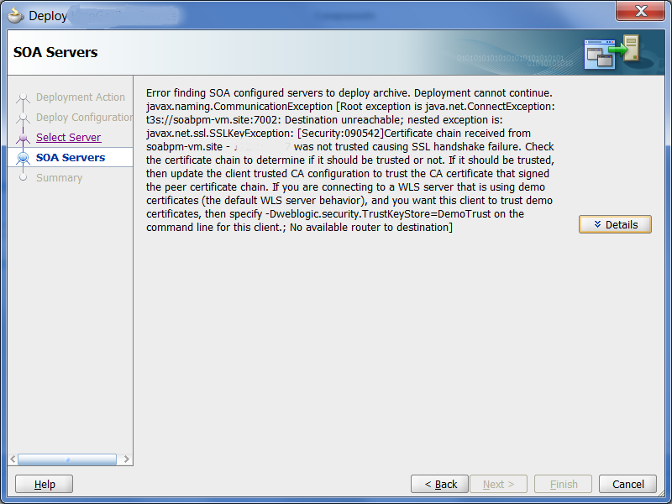The image size is (672, 504).
Task: Click the text '-Dweblogic.security.TrustKeyStore=DemoTrust'
Action: [x=377, y=214]
